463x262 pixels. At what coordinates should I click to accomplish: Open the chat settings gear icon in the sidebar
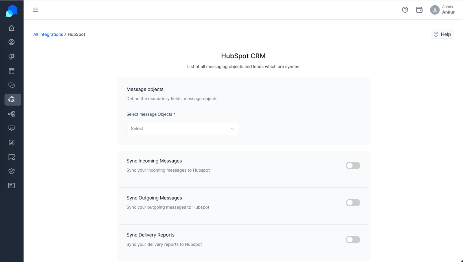tap(12, 157)
